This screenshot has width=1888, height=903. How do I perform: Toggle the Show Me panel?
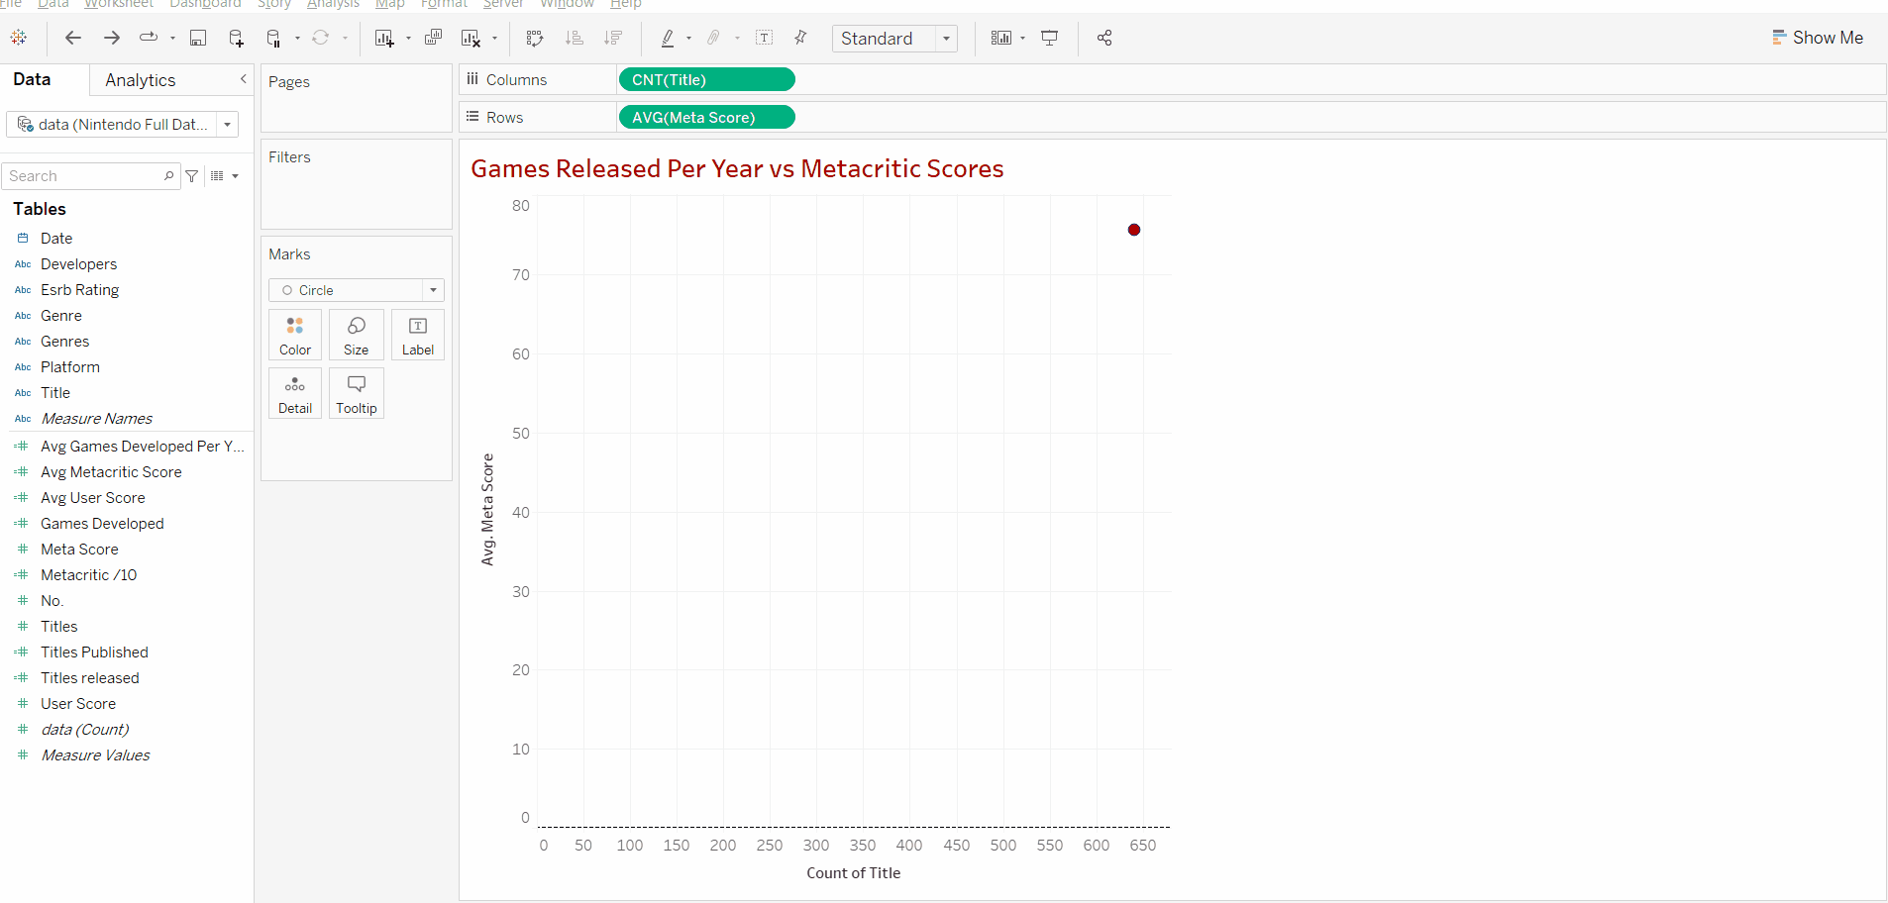(x=1818, y=38)
